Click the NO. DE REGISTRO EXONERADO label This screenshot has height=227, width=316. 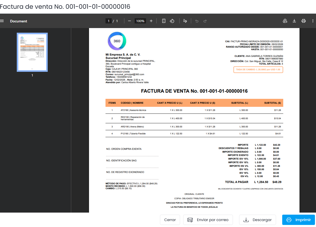pyautogui.click(x=125, y=172)
